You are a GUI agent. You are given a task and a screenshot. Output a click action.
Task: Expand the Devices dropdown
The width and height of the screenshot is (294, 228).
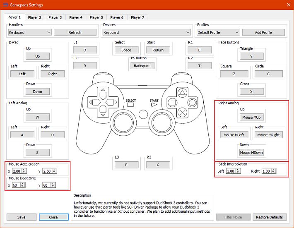pos(147,32)
